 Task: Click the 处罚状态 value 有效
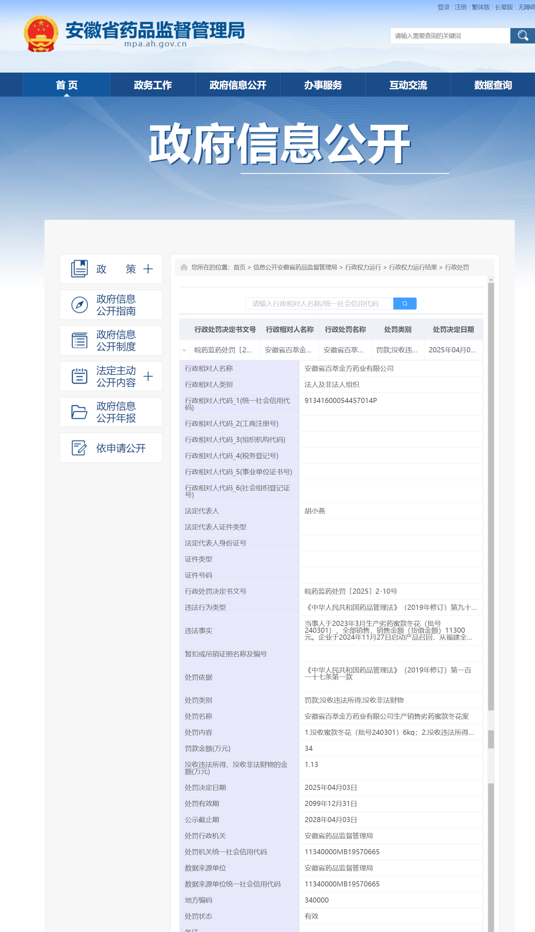[311, 916]
